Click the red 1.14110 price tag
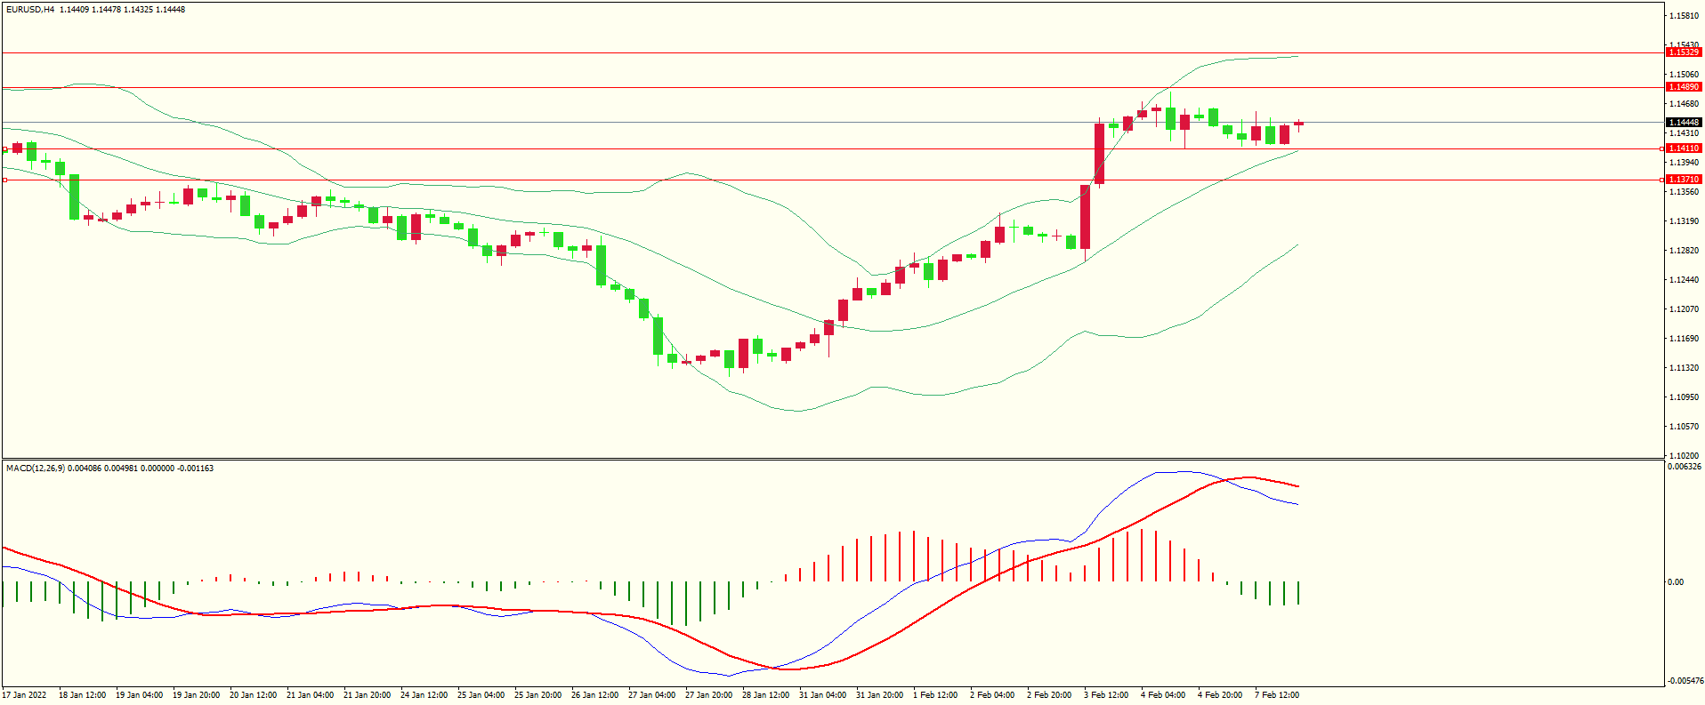Image resolution: width=1705 pixels, height=705 pixels. coord(1683,148)
